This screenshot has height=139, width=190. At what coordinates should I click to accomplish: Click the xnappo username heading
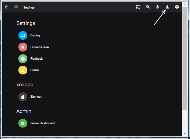coord(25,85)
